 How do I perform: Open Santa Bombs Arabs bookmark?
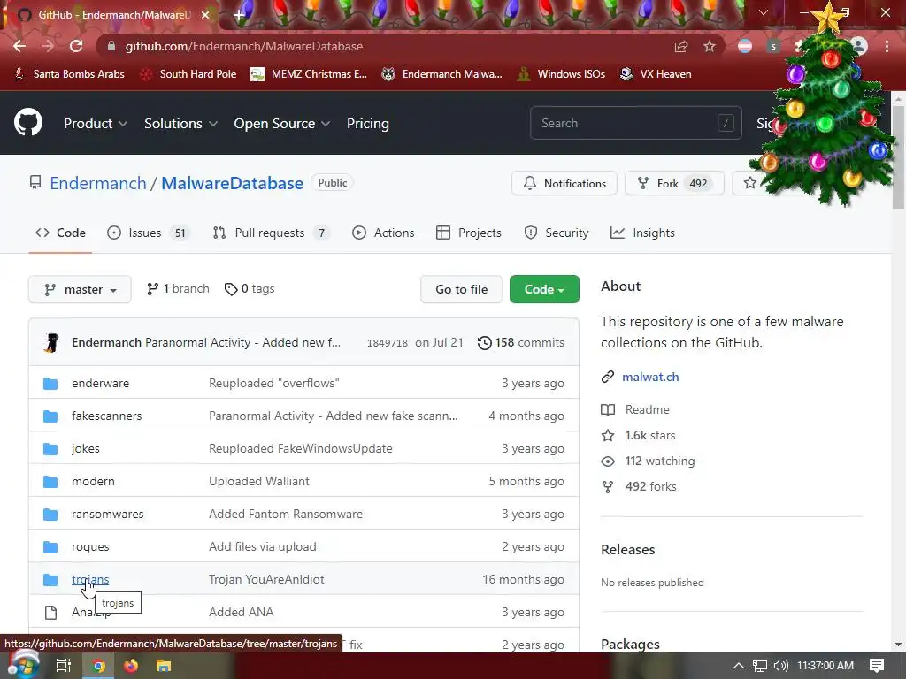(x=69, y=74)
